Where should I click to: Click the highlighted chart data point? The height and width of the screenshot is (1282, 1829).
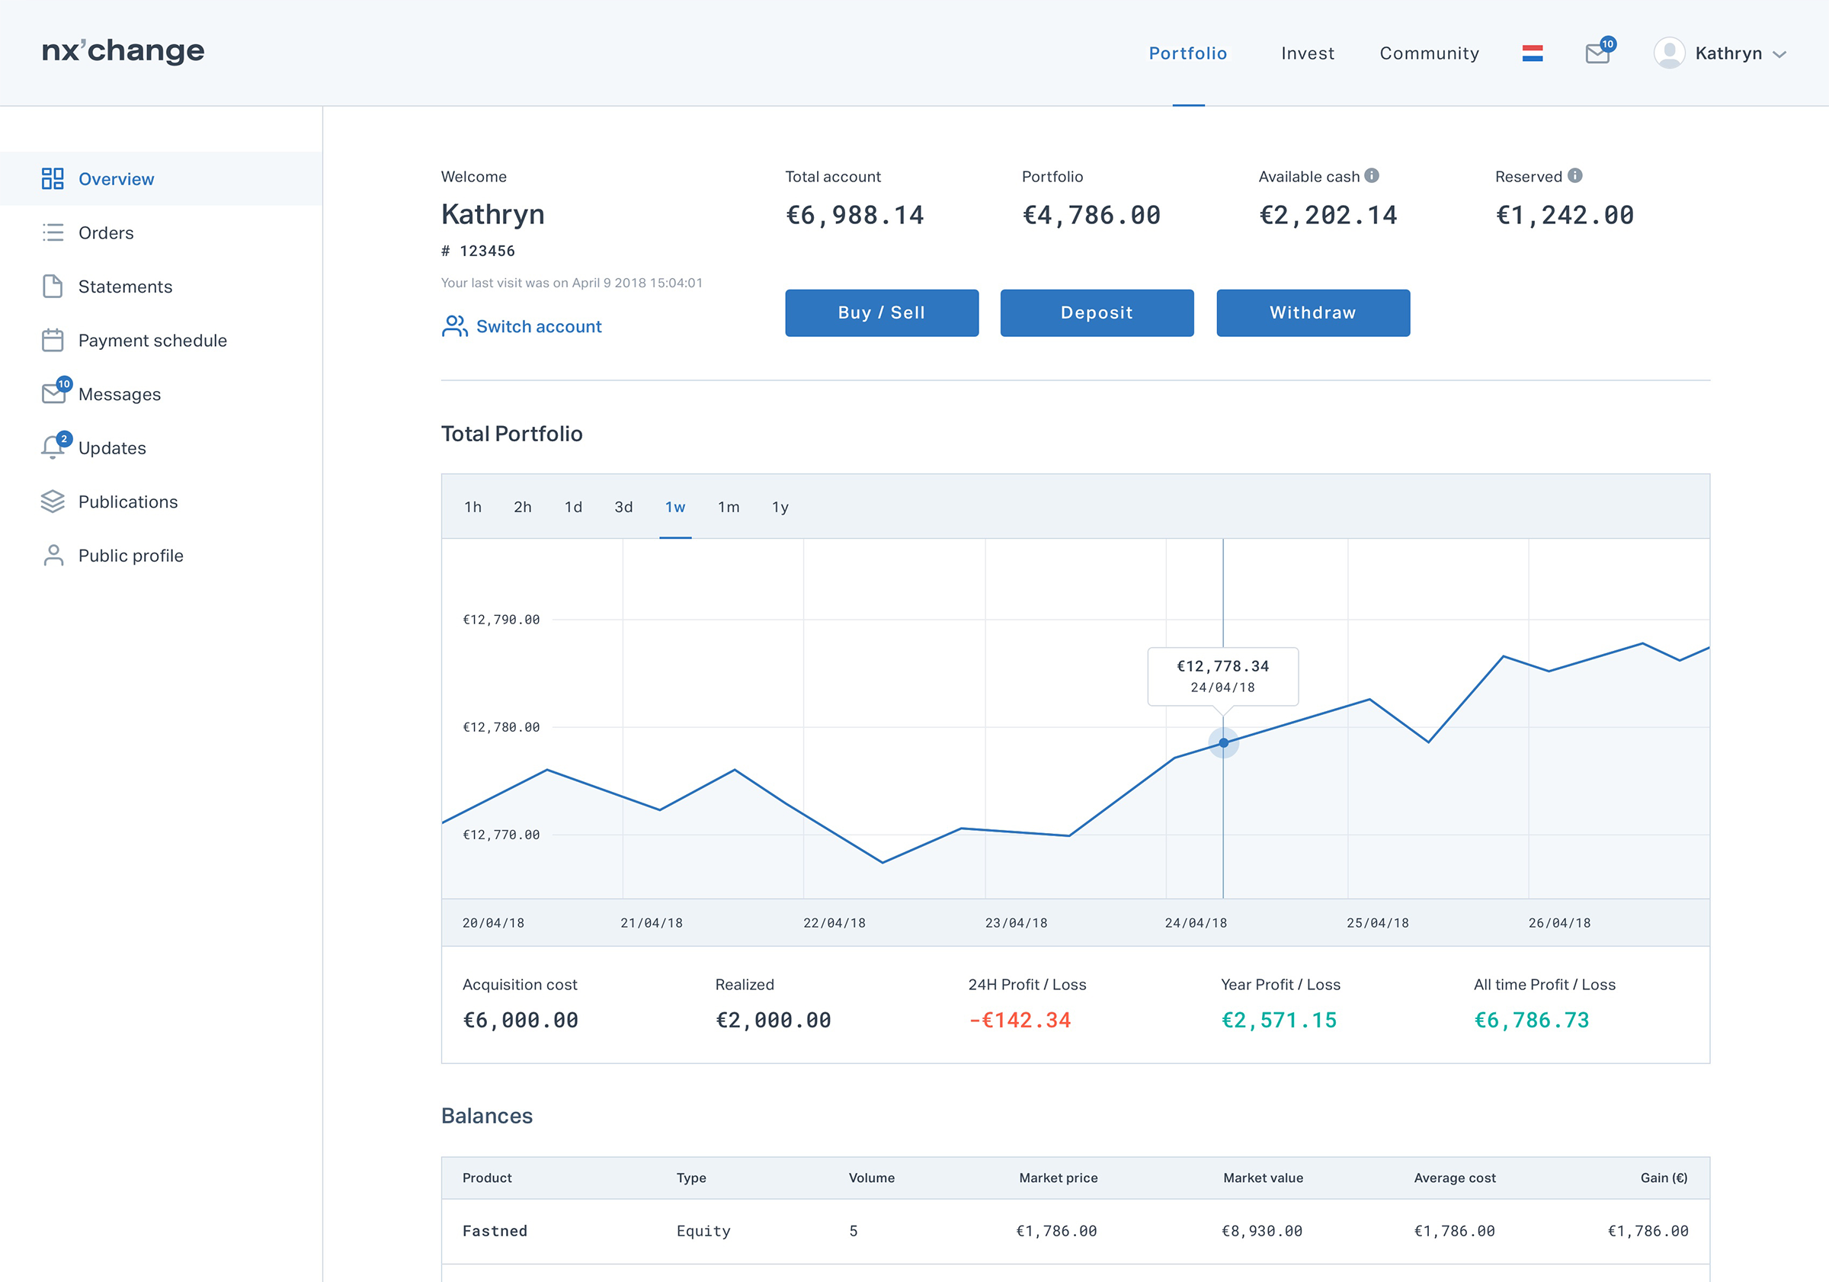click(x=1224, y=742)
